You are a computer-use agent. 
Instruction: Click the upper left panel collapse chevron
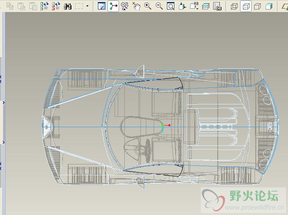(3, 103)
